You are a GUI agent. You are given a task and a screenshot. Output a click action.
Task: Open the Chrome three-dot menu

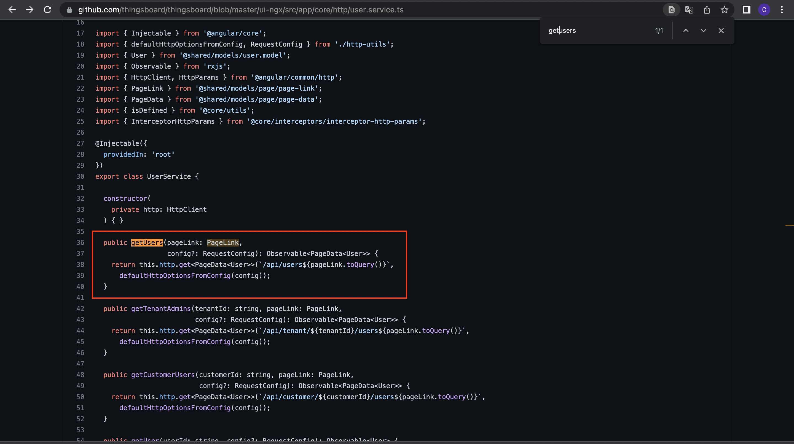click(x=782, y=10)
